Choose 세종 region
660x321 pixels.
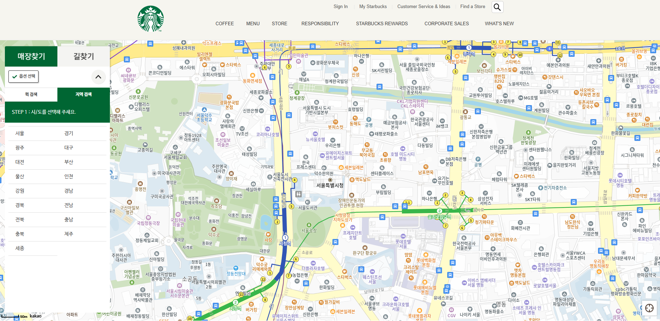[20, 248]
